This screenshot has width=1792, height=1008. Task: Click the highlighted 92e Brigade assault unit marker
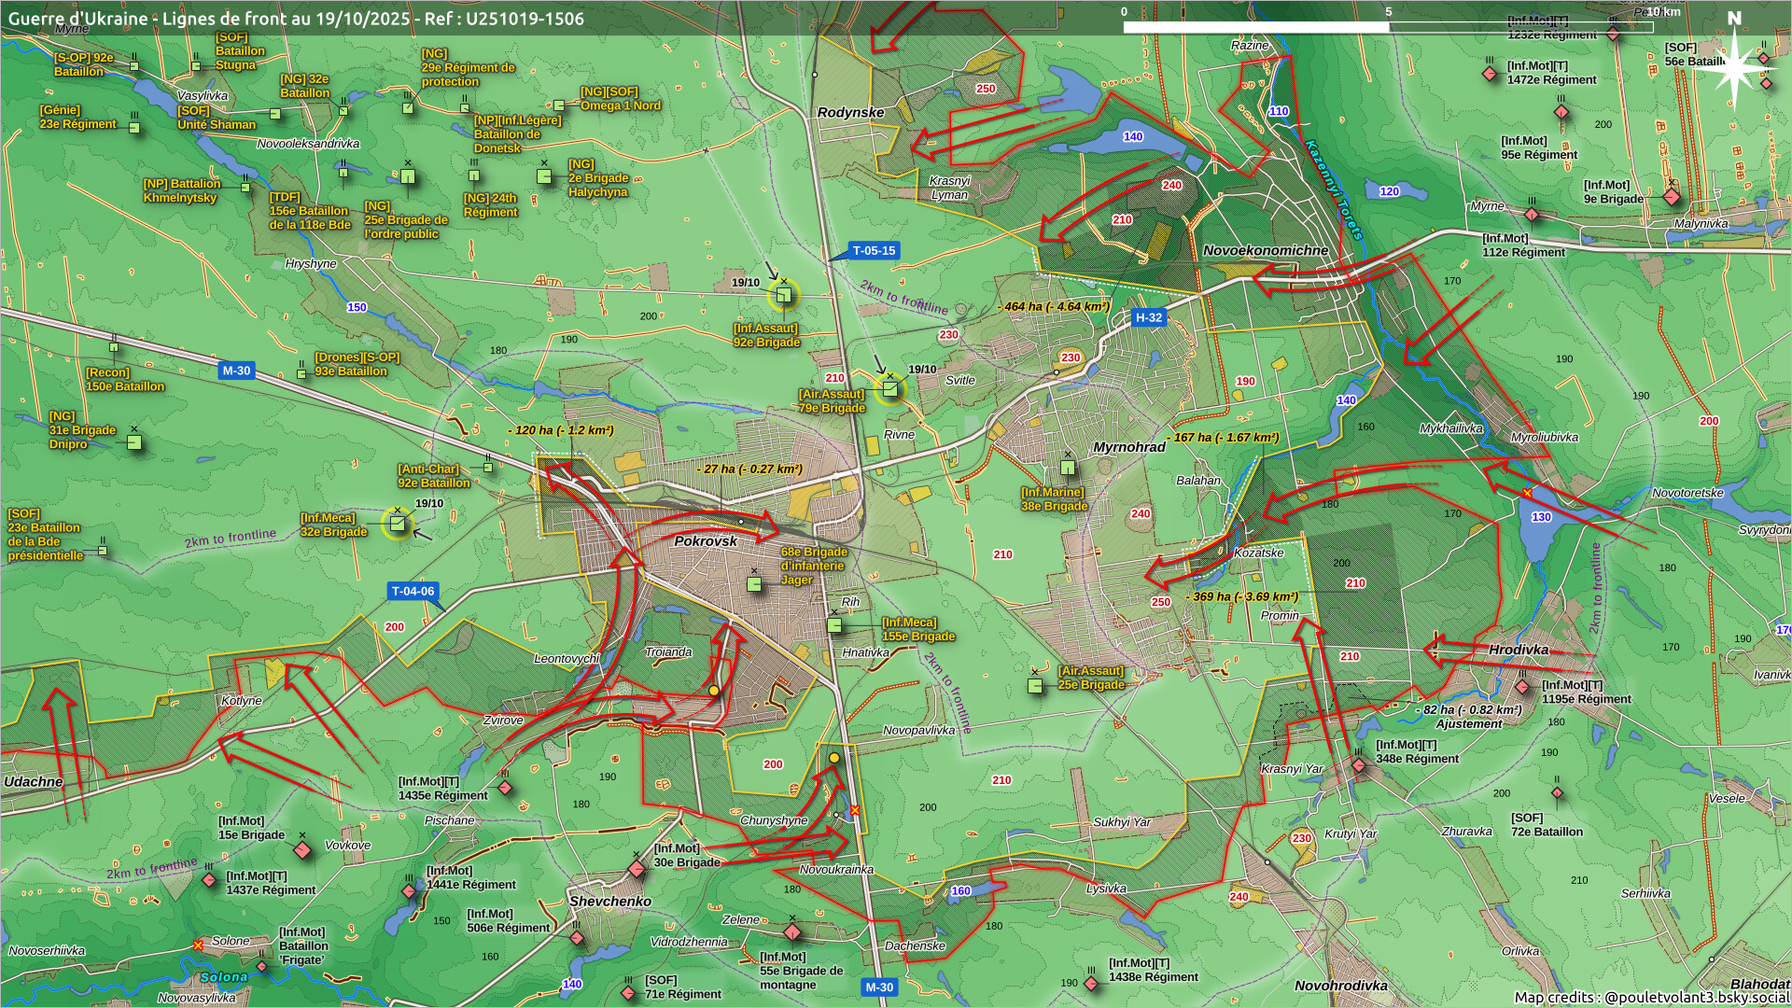[x=783, y=296]
